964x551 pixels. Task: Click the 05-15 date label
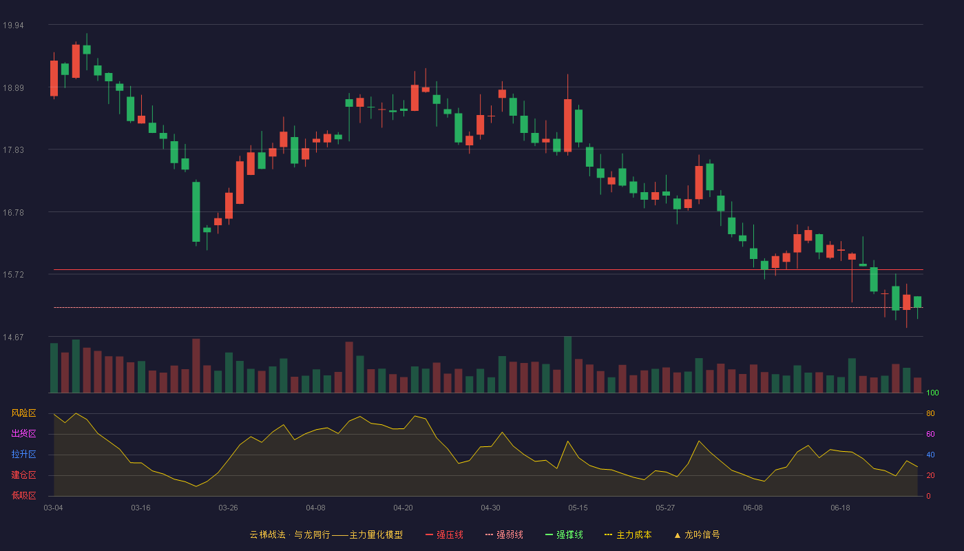click(578, 508)
